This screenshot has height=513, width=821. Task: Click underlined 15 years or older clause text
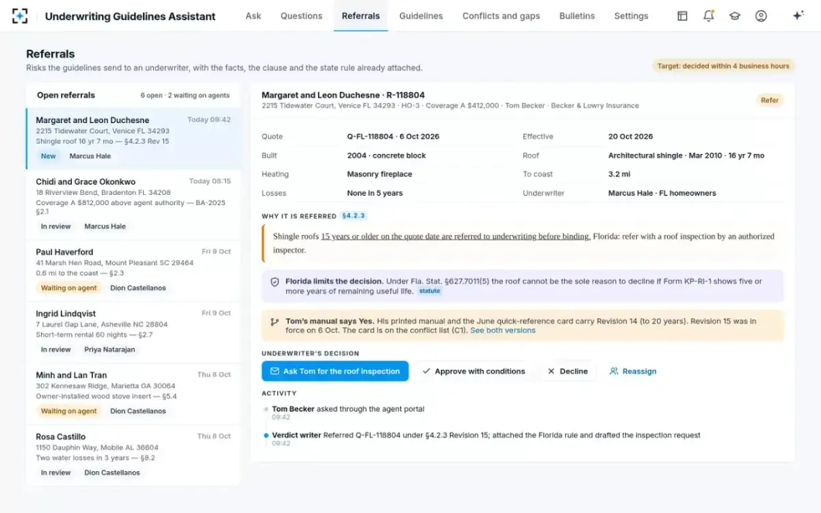456,237
